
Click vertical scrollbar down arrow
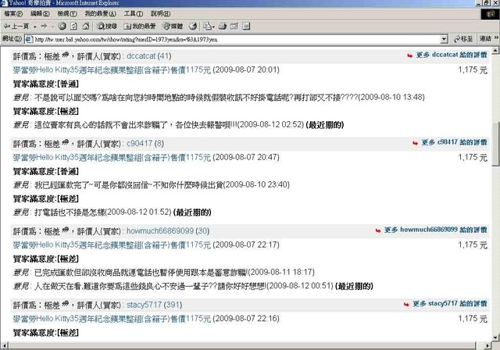496,337
